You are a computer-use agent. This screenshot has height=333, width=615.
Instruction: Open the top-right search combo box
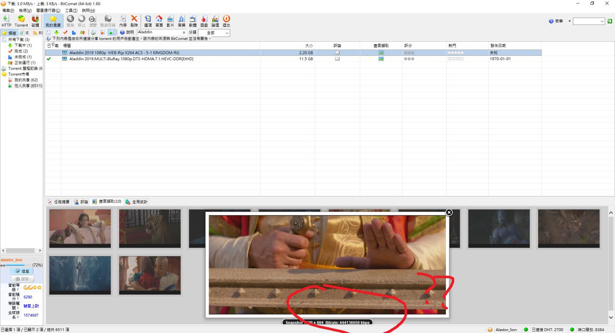point(589,21)
